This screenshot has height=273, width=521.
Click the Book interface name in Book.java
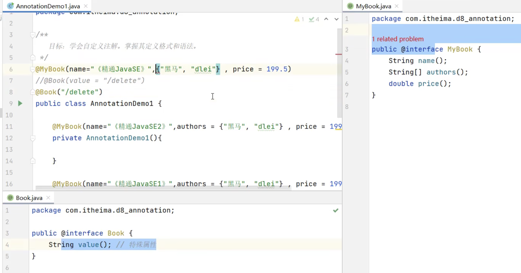[116, 233]
